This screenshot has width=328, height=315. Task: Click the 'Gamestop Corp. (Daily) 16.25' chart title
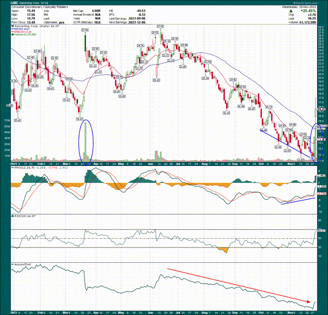[x=36, y=26]
